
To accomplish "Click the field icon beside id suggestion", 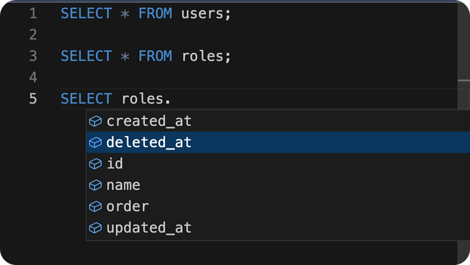I will (95, 164).
